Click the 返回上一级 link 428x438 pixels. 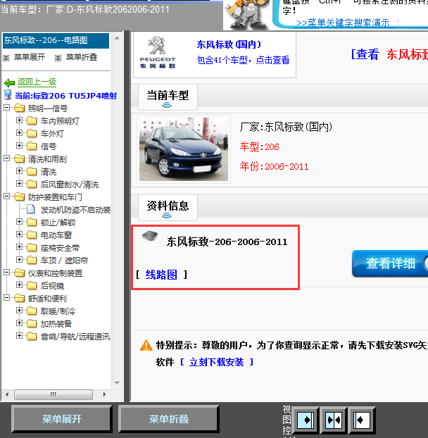(37, 82)
